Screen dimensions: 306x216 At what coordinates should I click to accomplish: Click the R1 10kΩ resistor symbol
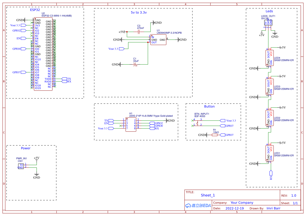(215, 135)
